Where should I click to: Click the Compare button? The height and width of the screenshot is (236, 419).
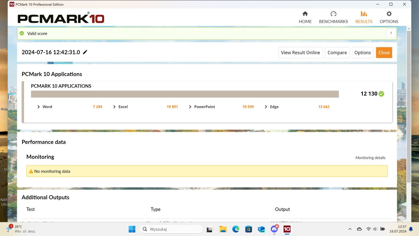337,52
